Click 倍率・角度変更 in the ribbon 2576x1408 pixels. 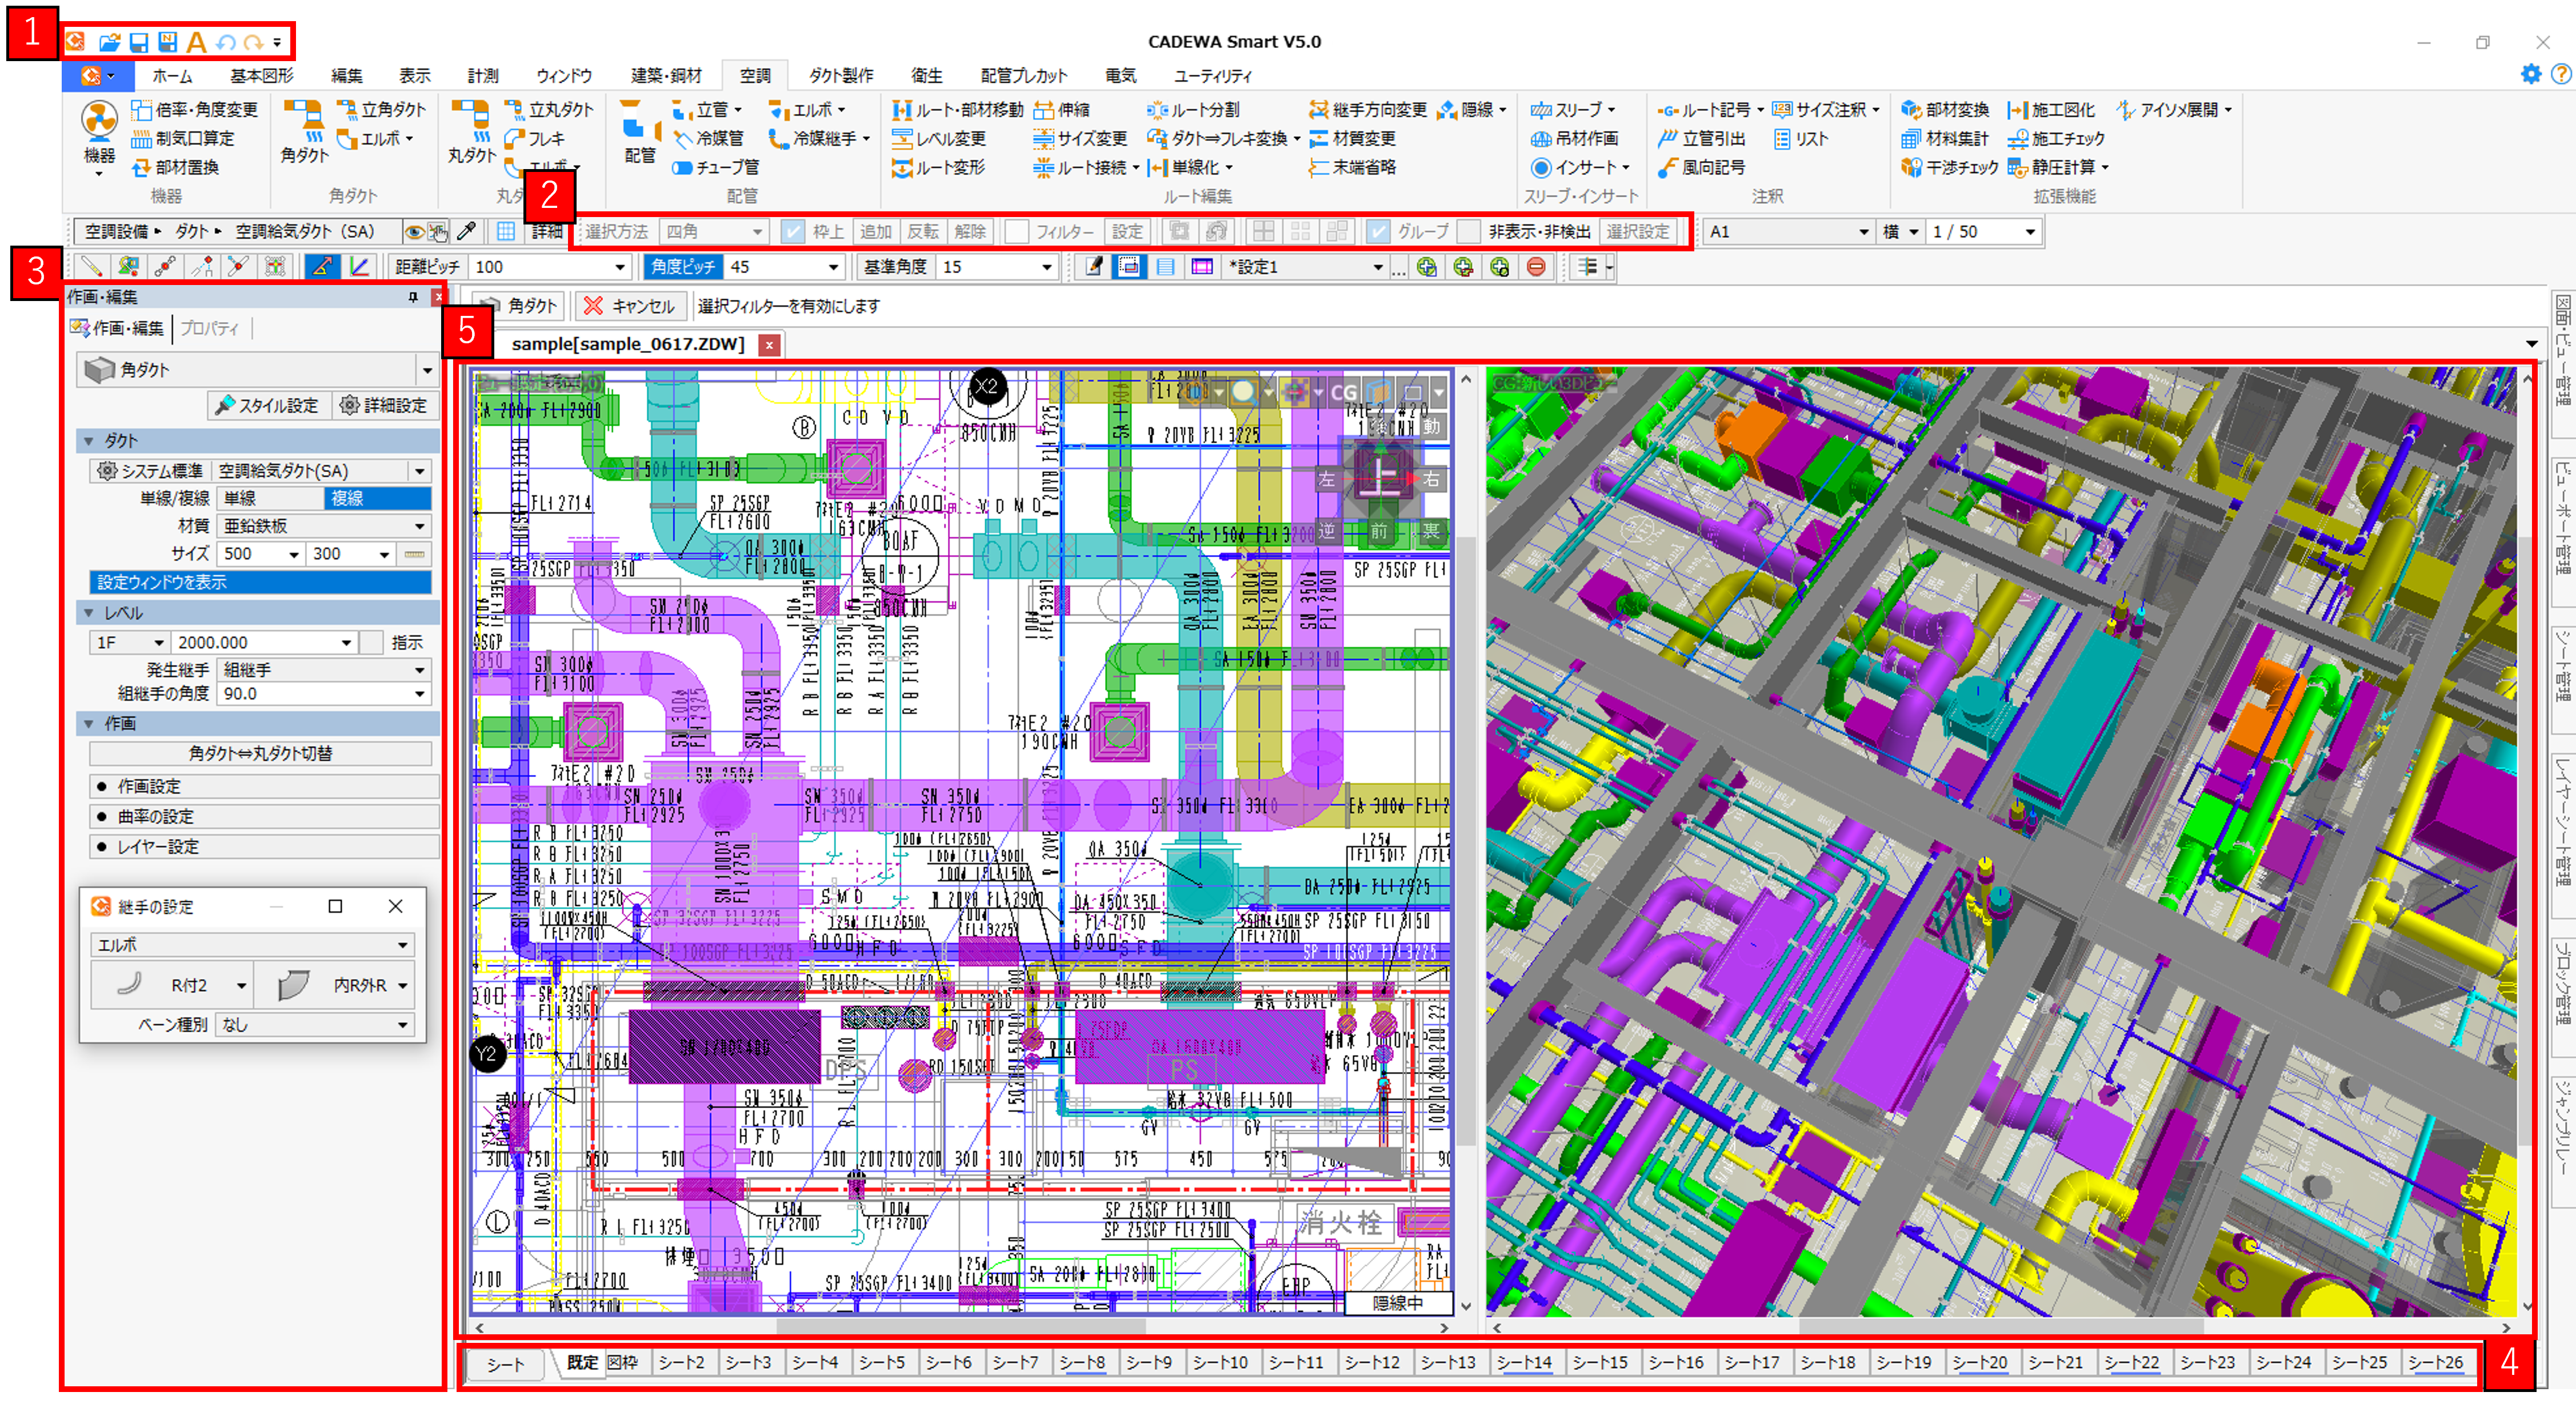pyautogui.click(x=195, y=109)
